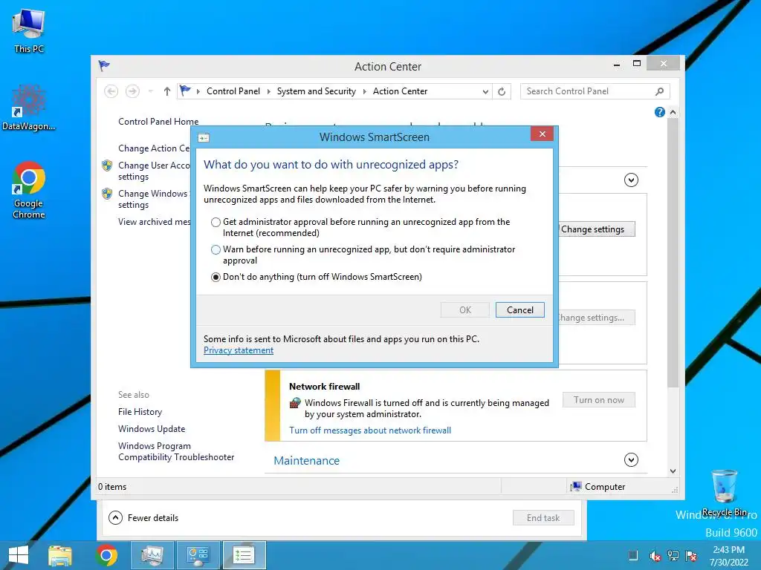Open Recycle Bin on desktop
This screenshot has width=761, height=570.
coord(724,492)
